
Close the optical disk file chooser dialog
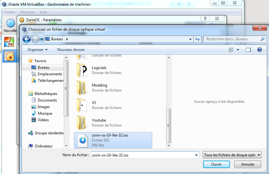(x=260, y=28)
